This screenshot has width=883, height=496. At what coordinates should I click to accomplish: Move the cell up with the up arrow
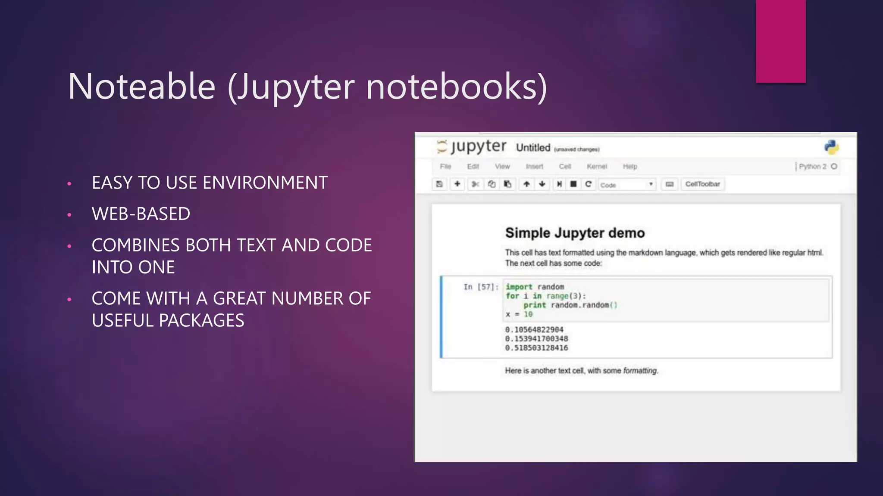pyautogui.click(x=526, y=184)
